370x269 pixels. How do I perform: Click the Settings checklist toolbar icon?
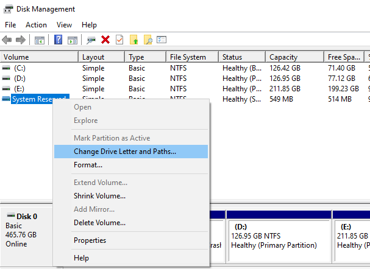point(162,40)
